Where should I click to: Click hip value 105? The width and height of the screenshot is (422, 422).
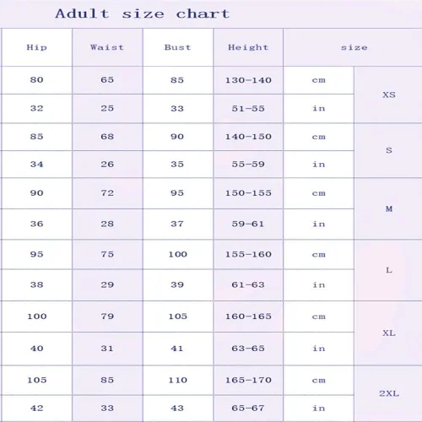(37, 380)
